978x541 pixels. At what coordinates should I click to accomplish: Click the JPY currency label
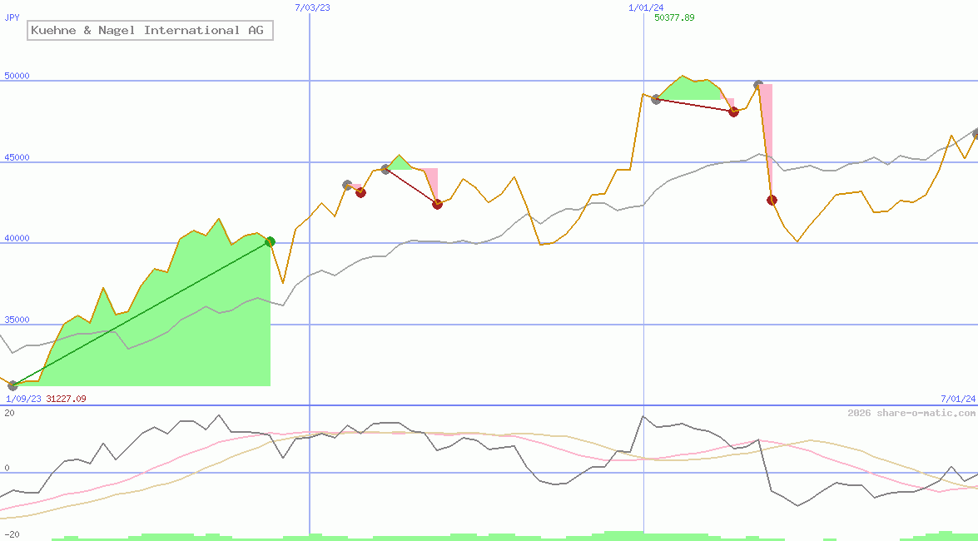click(12, 17)
